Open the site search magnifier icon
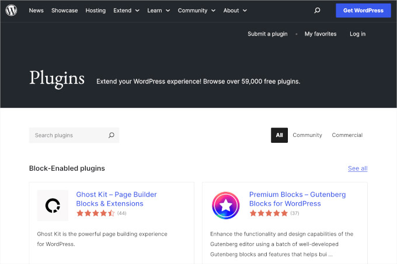 point(317,10)
